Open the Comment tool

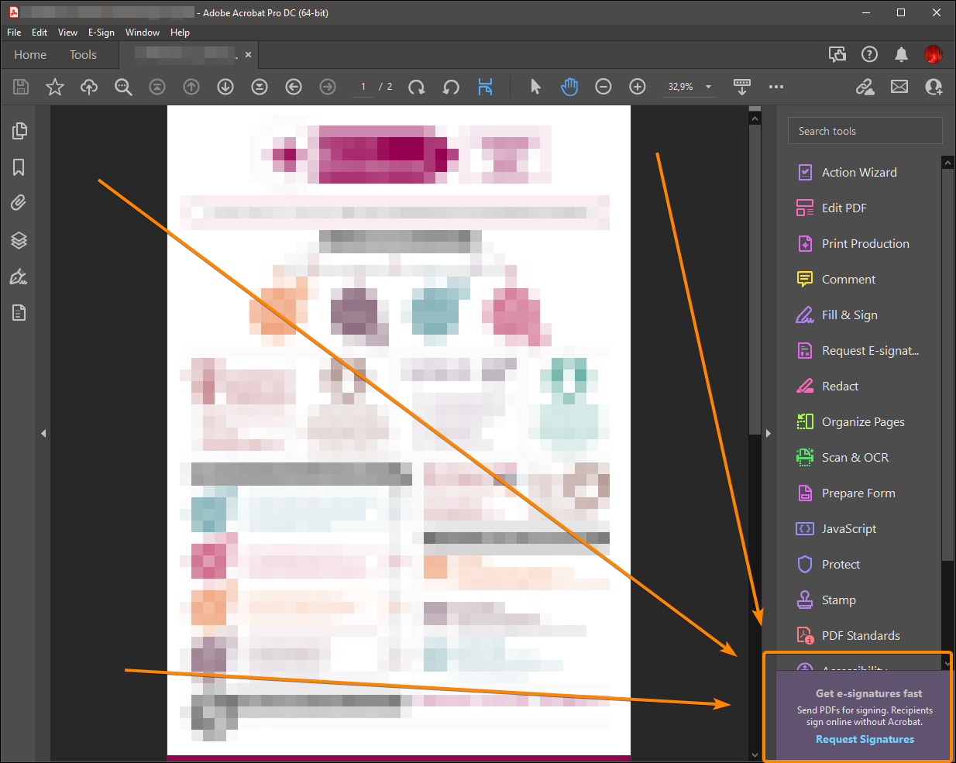pos(849,279)
